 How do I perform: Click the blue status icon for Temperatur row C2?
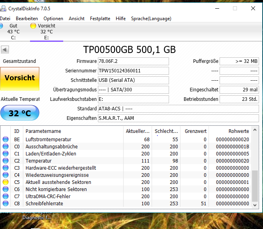[x=6, y=161]
